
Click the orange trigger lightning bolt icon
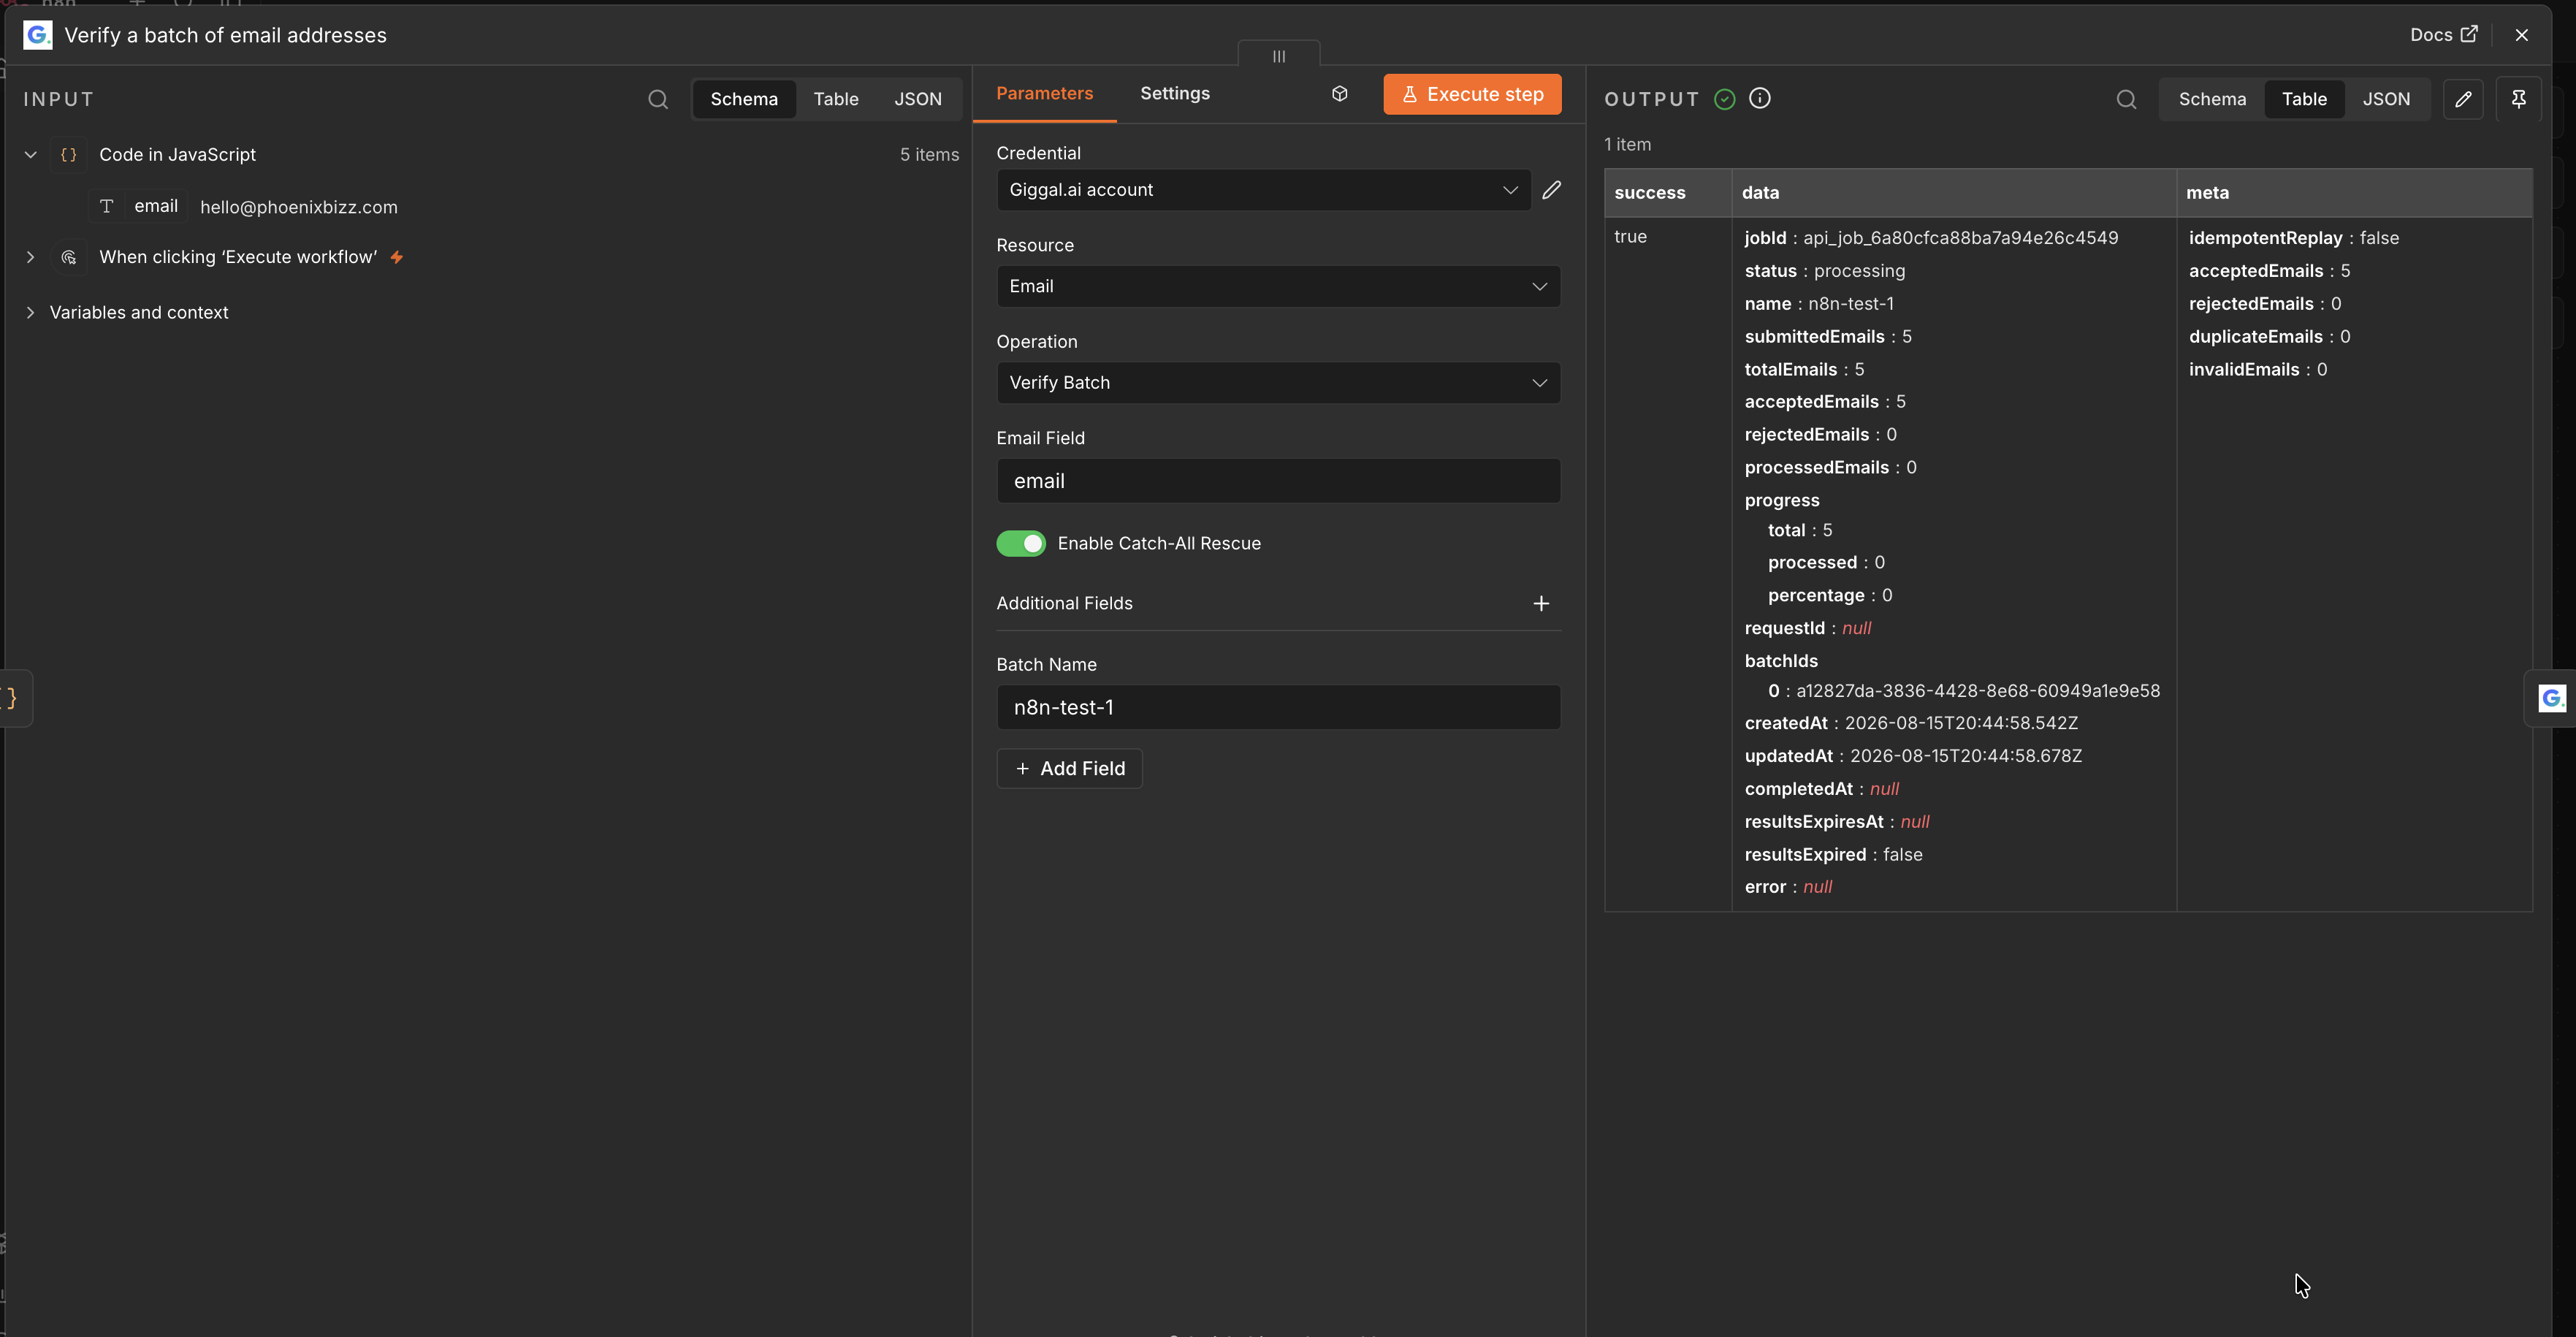(x=397, y=257)
